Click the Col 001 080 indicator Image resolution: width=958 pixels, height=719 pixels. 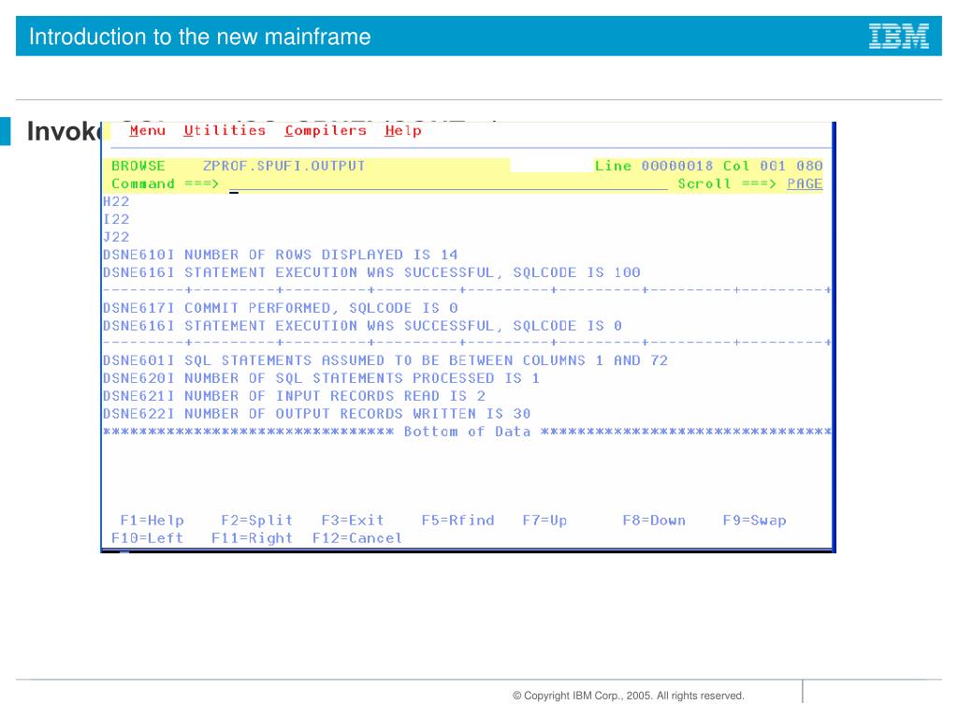772,166
